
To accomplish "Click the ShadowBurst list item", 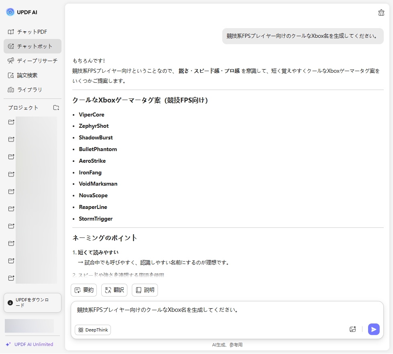I will point(96,138).
